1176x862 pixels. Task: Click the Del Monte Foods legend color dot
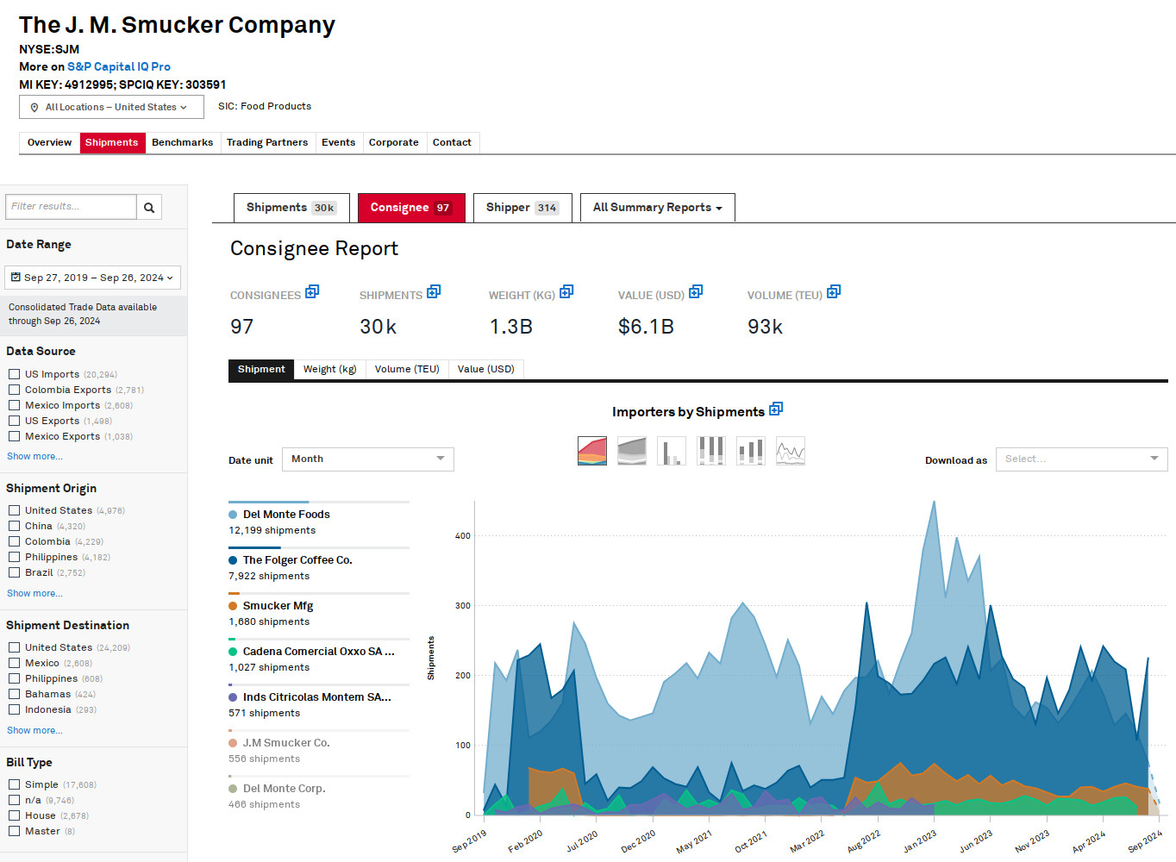click(232, 514)
